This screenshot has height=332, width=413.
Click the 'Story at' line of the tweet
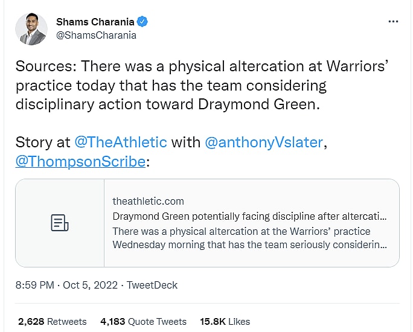click(42, 142)
